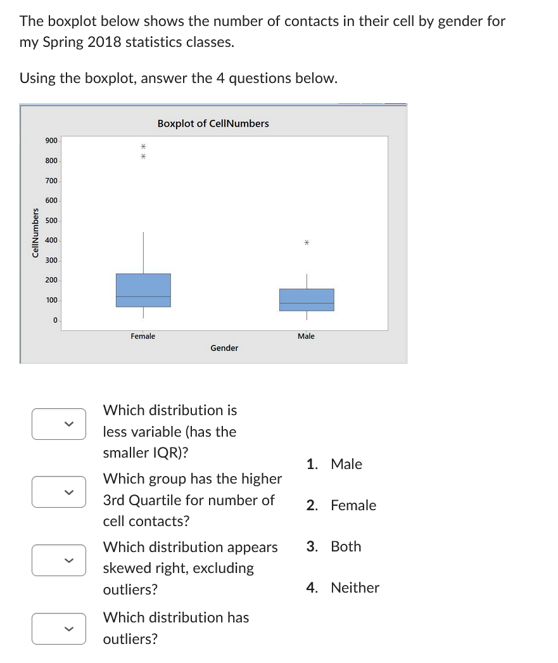The image size is (558, 663).
Task: Select answer option 4 Neither
Action: click(354, 588)
